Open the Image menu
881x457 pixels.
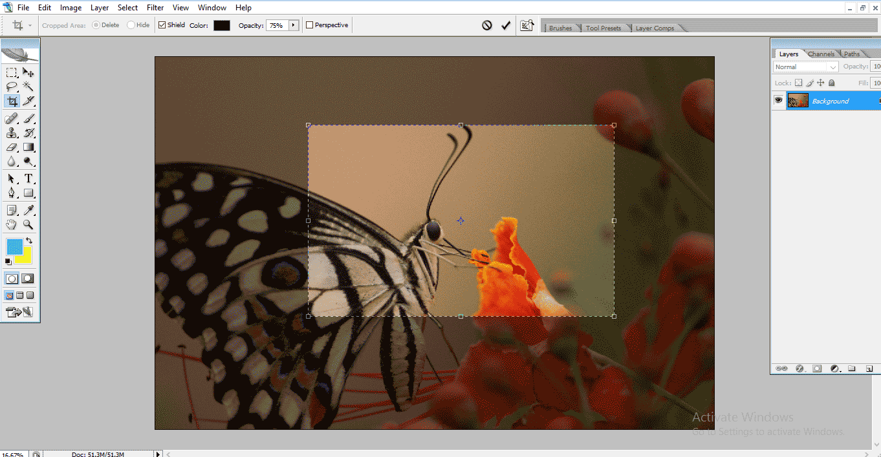coord(71,8)
